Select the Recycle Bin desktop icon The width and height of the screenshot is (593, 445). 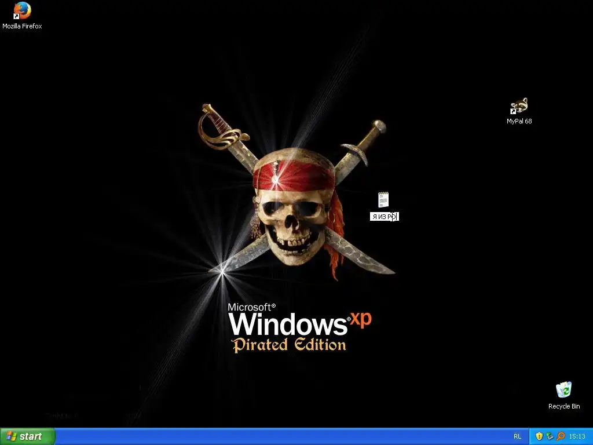[564, 390]
